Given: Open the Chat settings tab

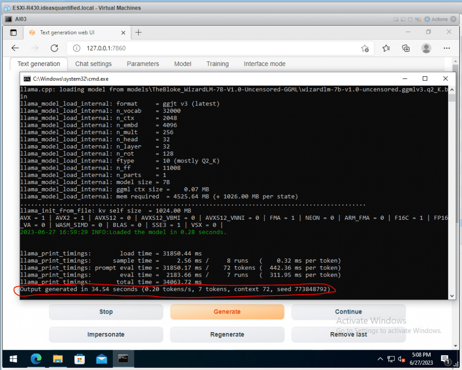Looking at the screenshot, I should tap(93, 64).
